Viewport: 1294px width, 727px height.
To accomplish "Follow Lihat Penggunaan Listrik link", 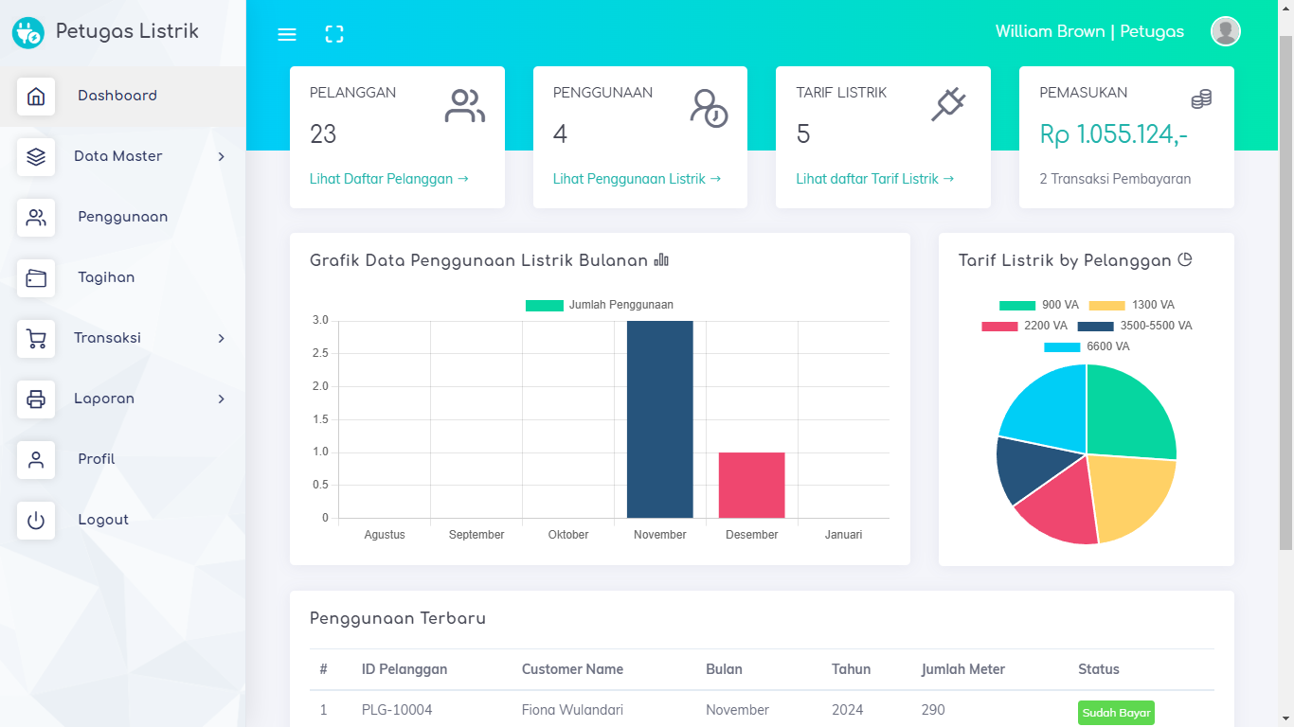I will point(638,179).
